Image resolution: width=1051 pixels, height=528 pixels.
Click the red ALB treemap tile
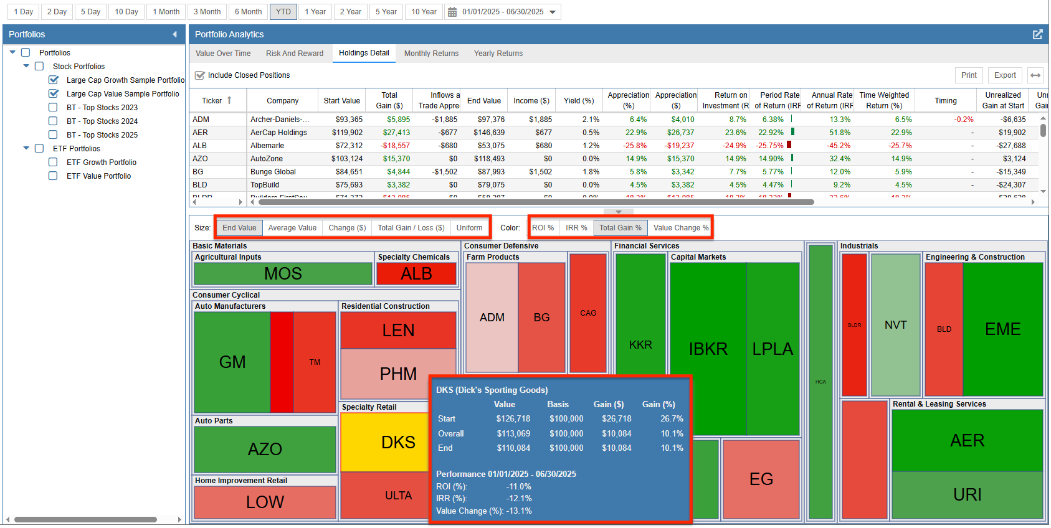tap(416, 274)
